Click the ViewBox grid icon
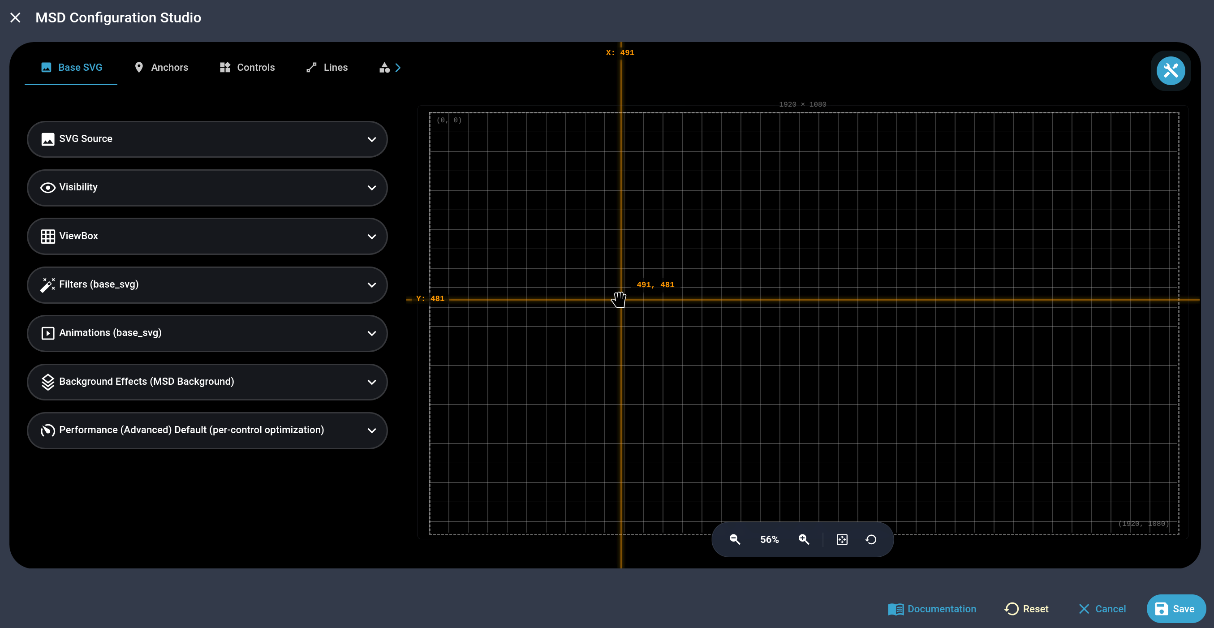1214x628 pixels. (47, 236)
